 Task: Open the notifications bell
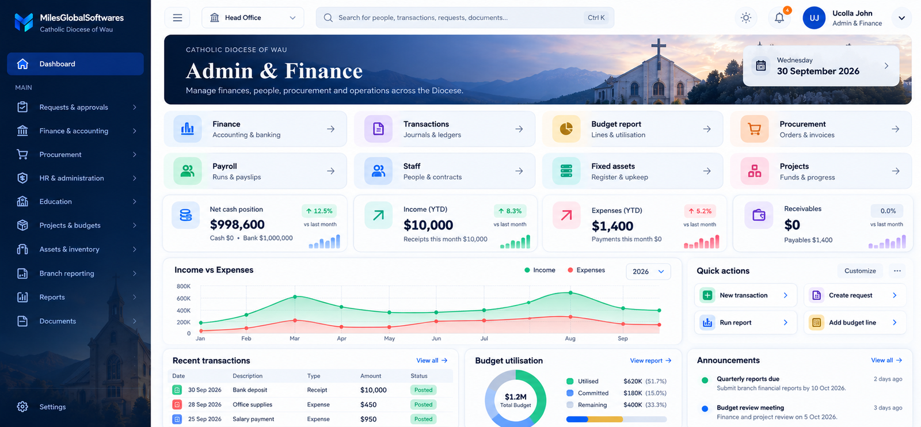coord(779,18)
